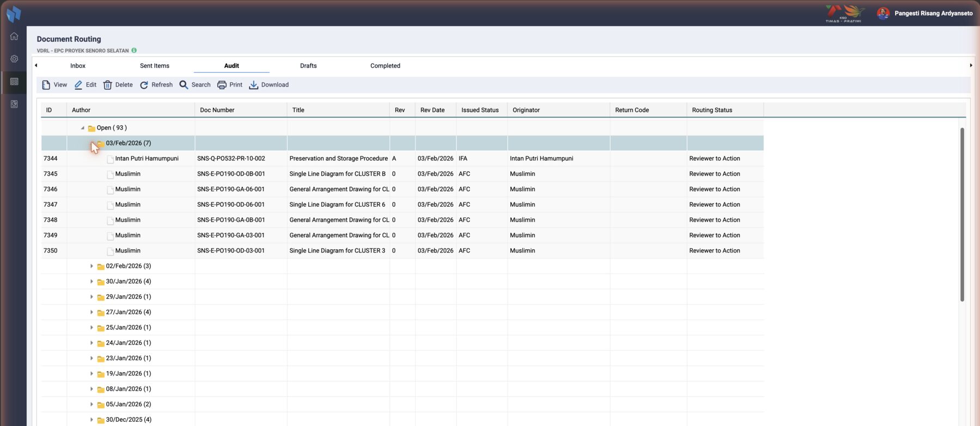The width and height of the screenshot is (980, 426).
Task: Expand the 29/Jan/2026 (1) group
Action: point(91,297)
